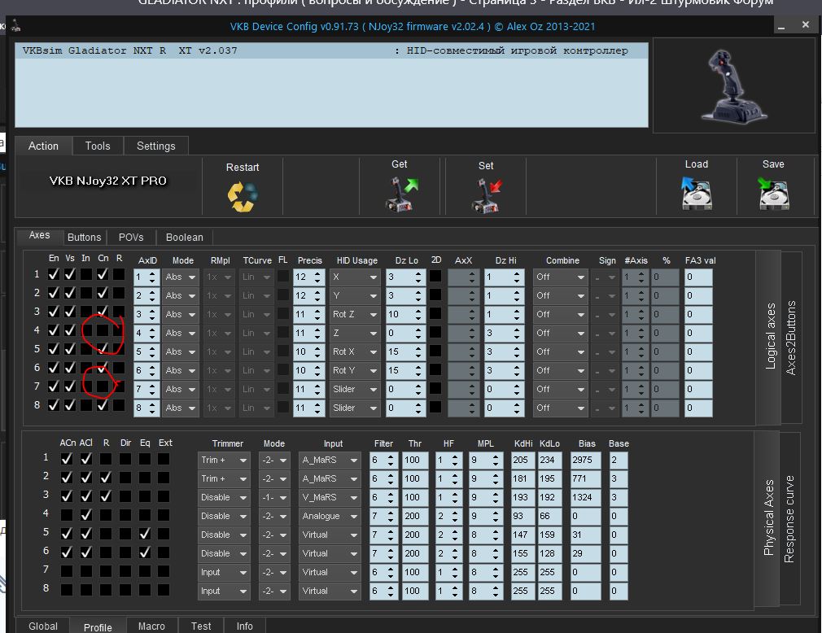
Task: Select the Axes tab
Action: pyautogui.click(x=39, y=235)
